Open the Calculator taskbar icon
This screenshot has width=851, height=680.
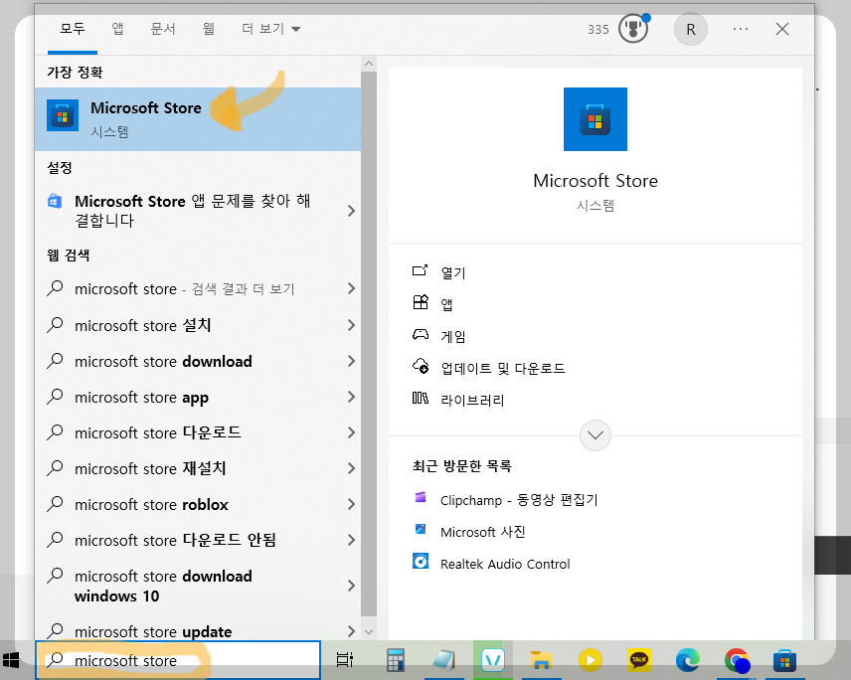tap(395, 660)
